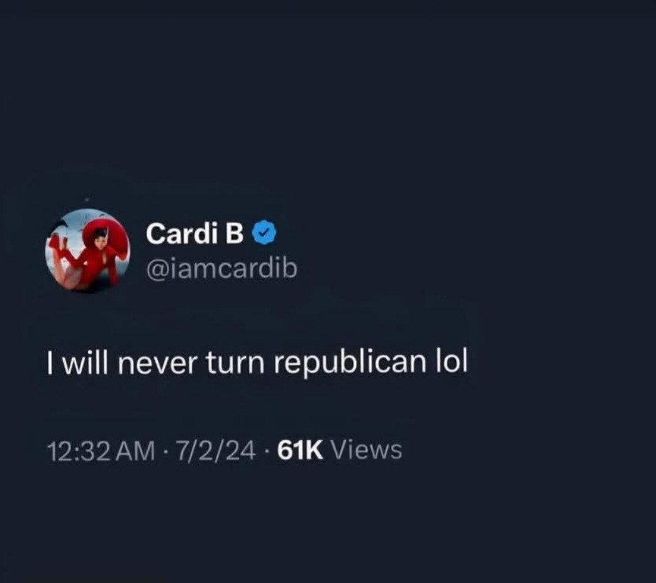656x583 pixels.
Task: Click the Views label
Action: coord(367,450)
